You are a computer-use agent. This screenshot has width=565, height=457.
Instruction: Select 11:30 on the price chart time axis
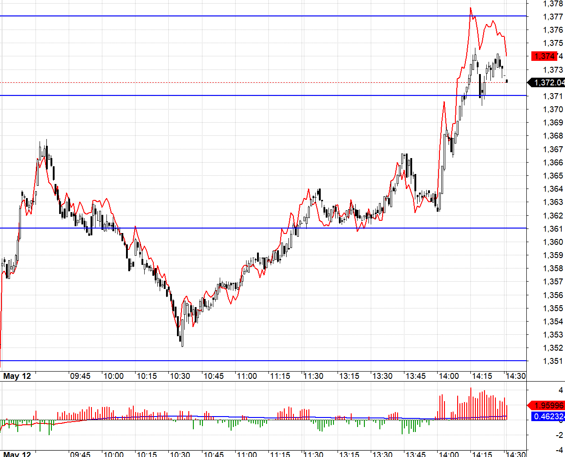pyautogui.click(x=313, y=376)
